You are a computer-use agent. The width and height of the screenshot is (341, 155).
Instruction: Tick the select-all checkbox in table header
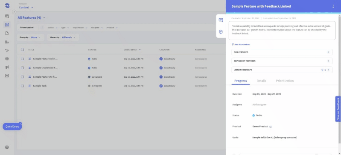point(22,50)
